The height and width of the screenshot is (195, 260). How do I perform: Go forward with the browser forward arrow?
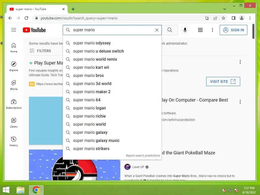click(x=18, y=18)
